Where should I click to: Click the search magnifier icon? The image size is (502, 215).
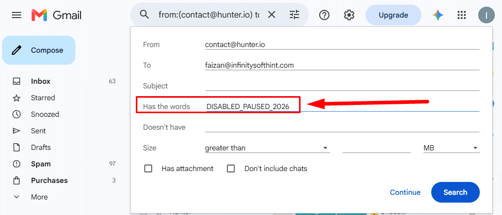[145, 15]
